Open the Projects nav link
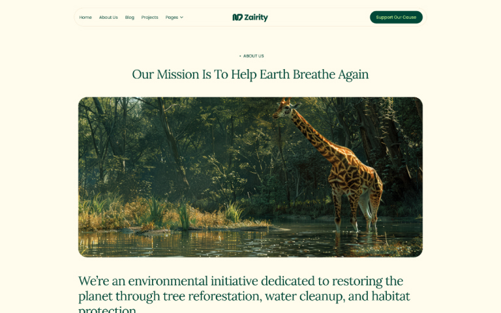 (149, 17)
